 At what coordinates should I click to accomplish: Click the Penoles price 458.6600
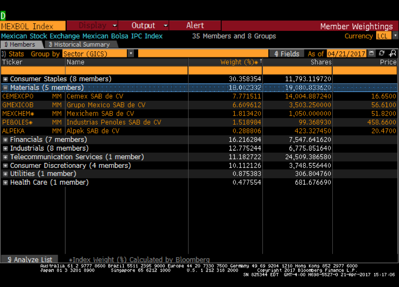pos(382,122)
